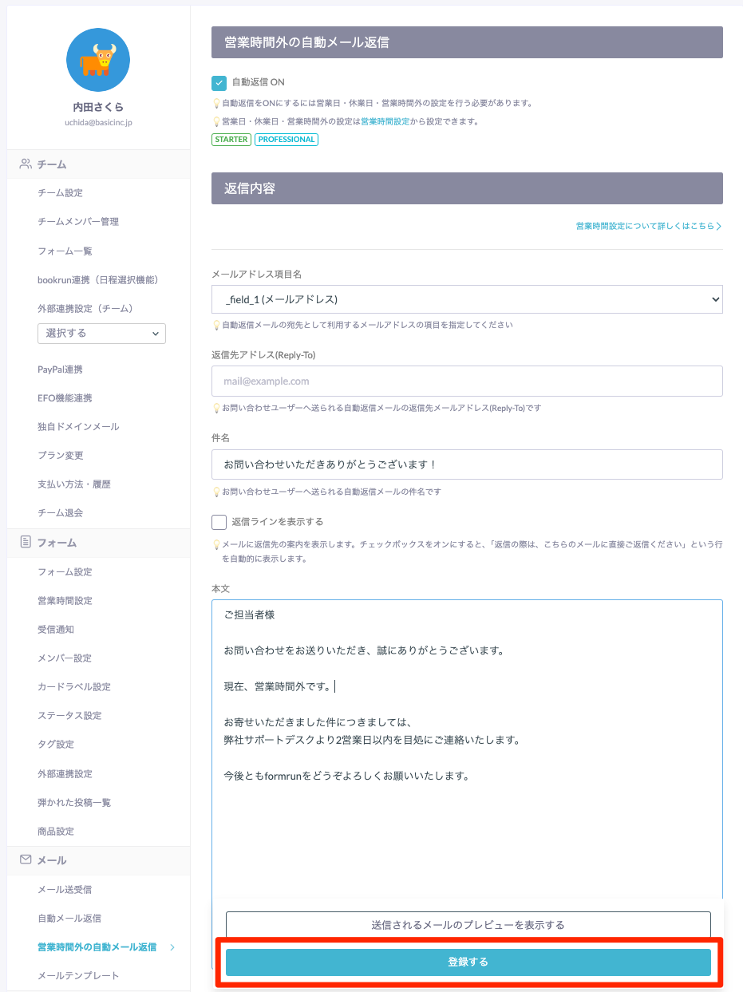This screenshot has height=992, width=743.
Task: Click the chevron beside 営業時間外の自動メール返信
Action: 172,947
